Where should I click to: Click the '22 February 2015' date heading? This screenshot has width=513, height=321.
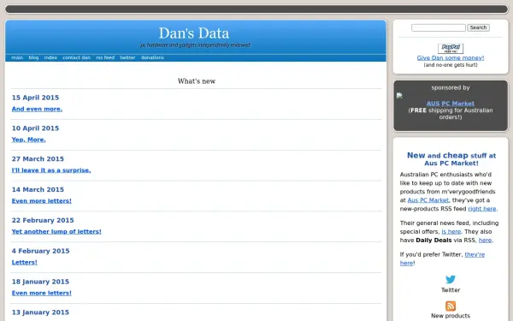pyautogui.click(x=43, y=220)
